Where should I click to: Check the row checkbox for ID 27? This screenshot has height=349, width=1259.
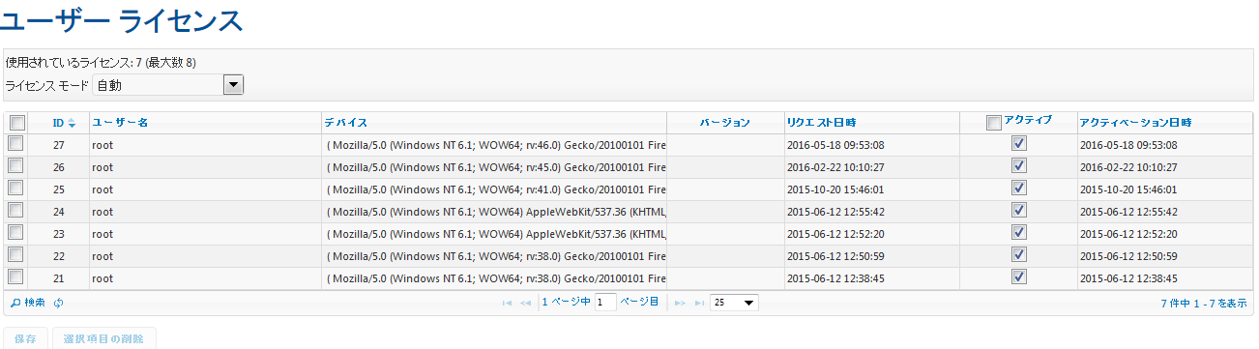(x=16, y=143)
